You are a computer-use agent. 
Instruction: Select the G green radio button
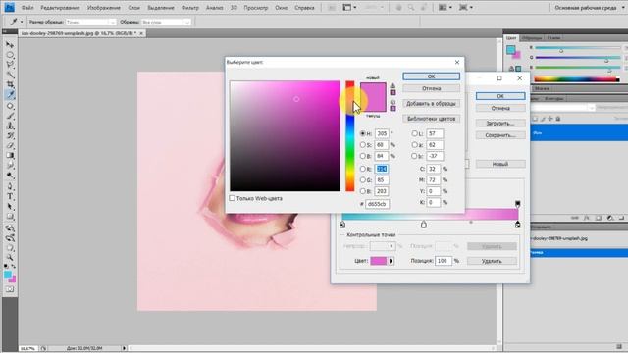(x=362, y=180)
